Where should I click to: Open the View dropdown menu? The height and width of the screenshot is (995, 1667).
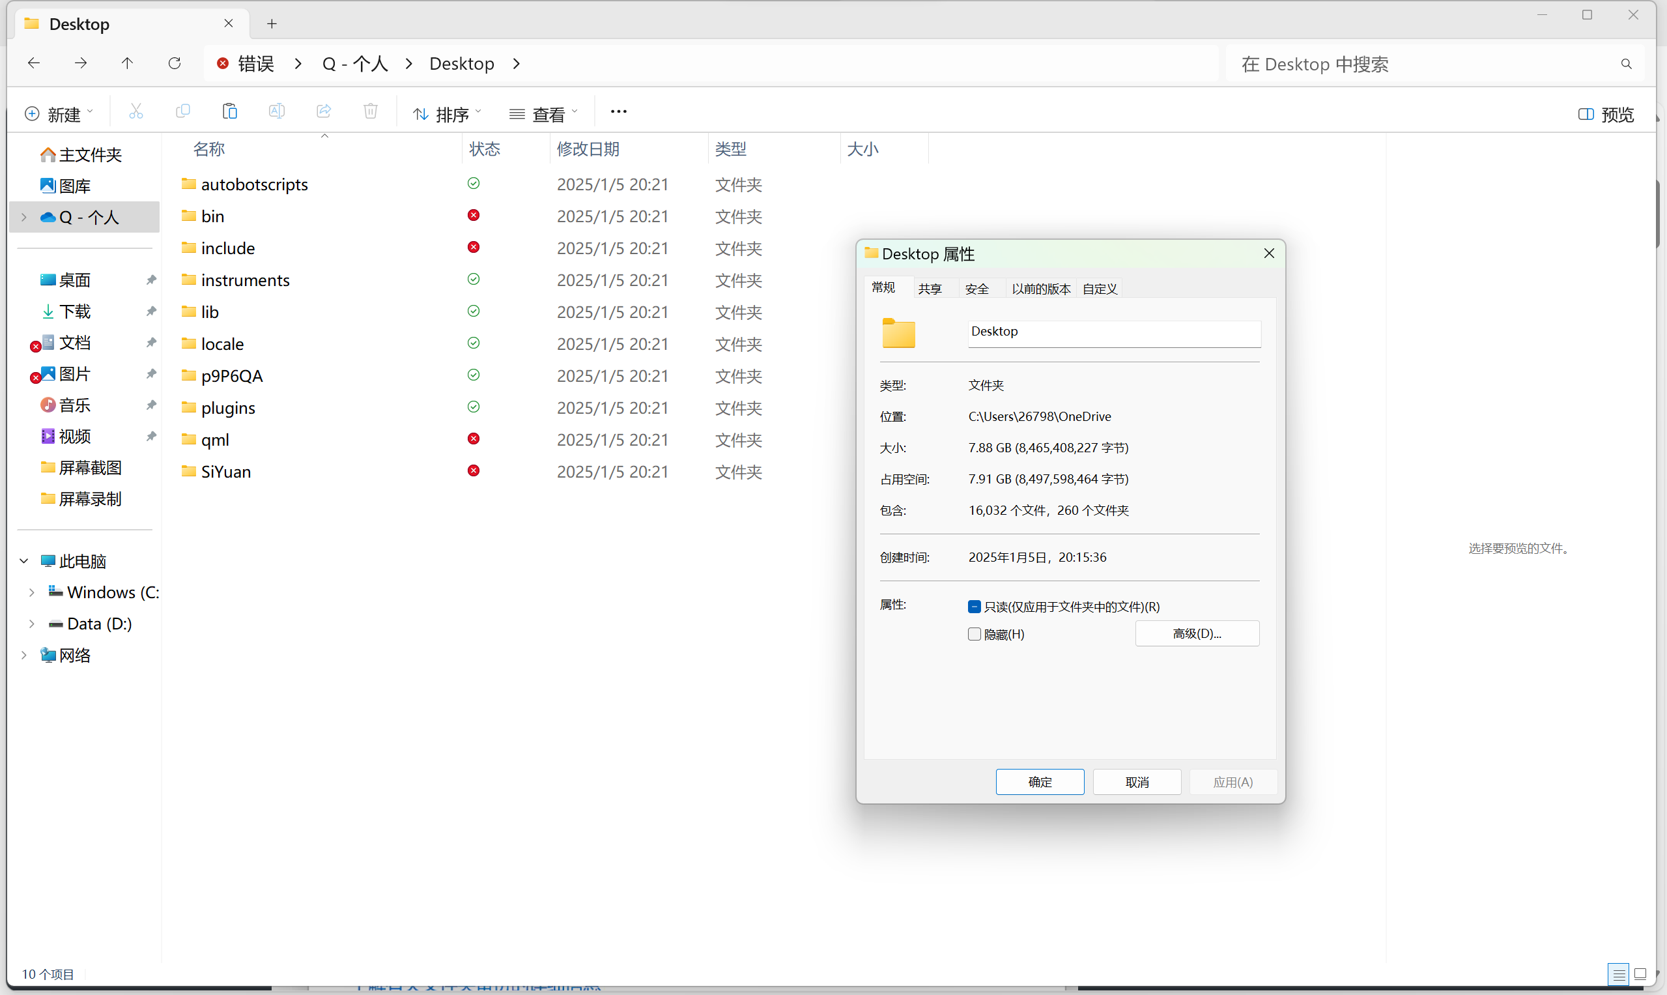point(543,115)
